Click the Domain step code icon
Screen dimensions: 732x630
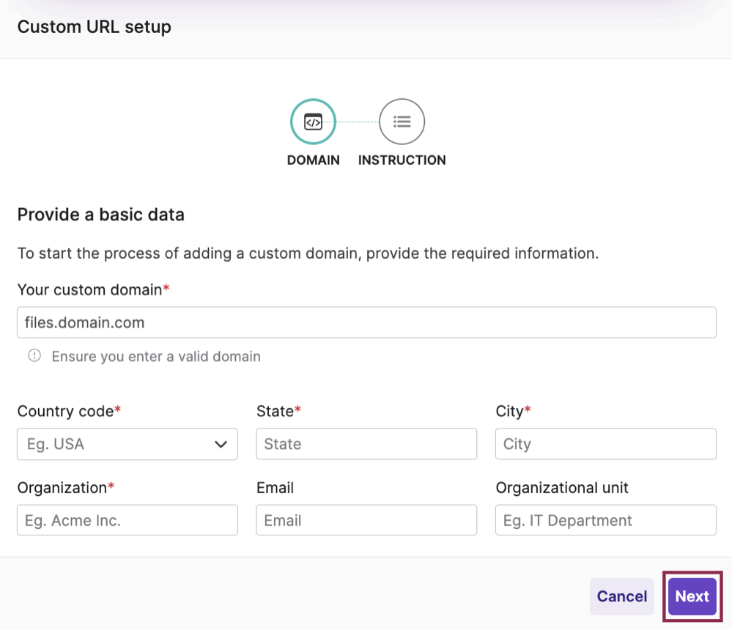point(313,122)
